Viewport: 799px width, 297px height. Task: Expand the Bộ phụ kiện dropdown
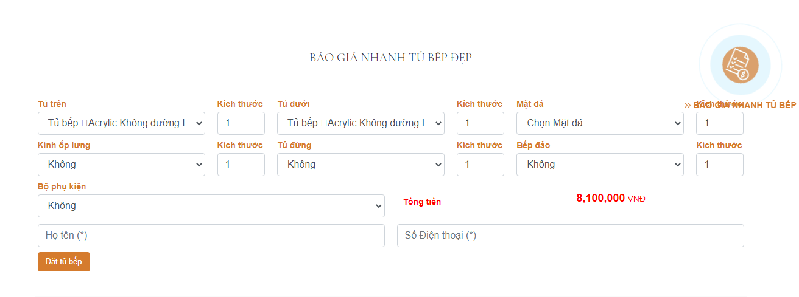(x=211, y=206)
